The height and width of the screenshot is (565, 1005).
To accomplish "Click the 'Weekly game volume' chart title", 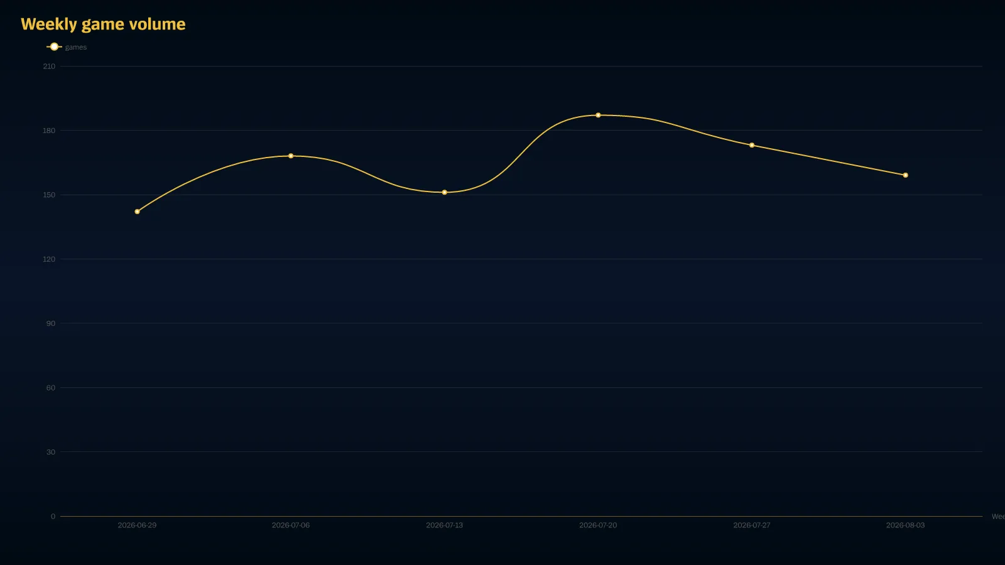I will click(103, 24).
